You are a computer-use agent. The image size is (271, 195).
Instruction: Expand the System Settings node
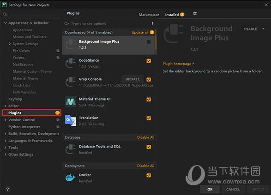pos(10,44)
